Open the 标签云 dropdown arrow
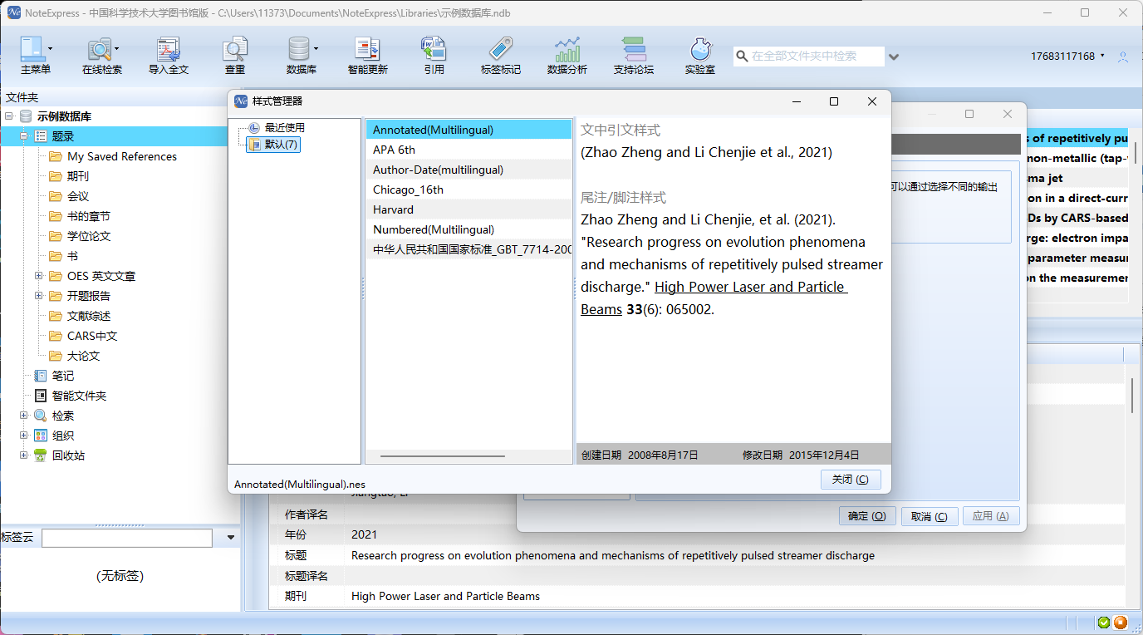 coord(231,538)
